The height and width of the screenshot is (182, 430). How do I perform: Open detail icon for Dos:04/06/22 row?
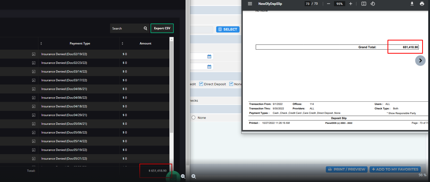point(34,98)
